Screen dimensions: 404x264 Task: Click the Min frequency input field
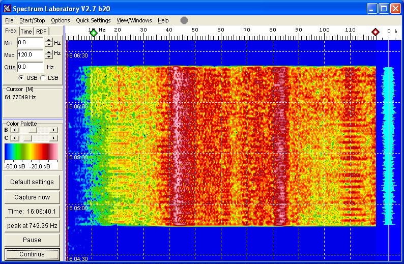pos(30,43)
